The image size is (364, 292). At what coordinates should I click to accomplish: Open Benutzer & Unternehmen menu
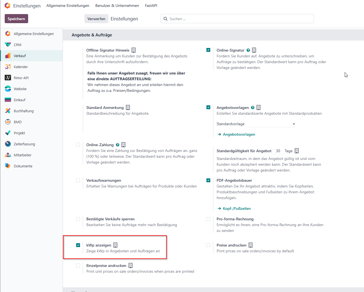[x=117, y=6]
